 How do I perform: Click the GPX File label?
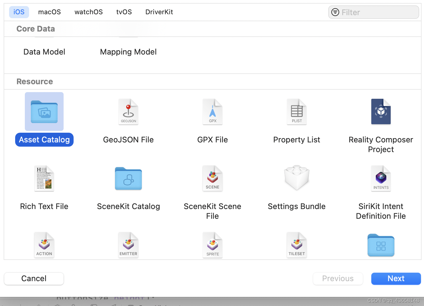213,140
